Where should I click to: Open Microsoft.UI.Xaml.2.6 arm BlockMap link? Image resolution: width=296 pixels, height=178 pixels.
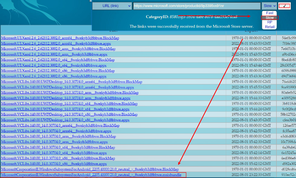pos(58,49)
